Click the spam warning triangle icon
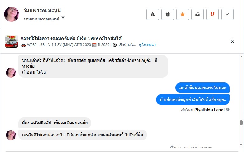The width and height of the screenshot is (244, 152). tap(153, 14)
